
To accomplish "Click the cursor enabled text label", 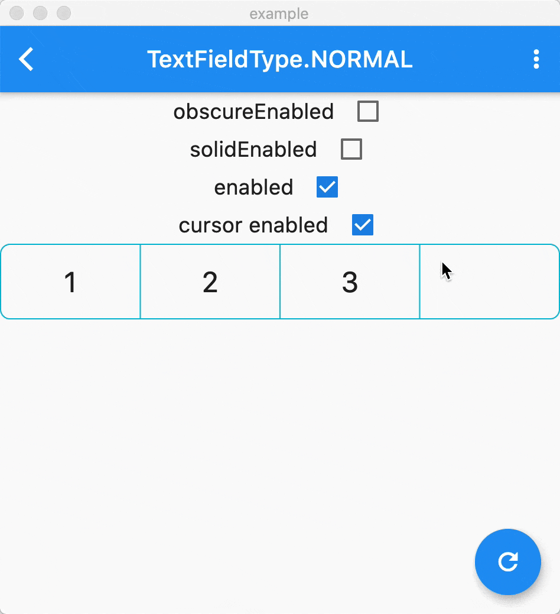I will pos(253,225).
